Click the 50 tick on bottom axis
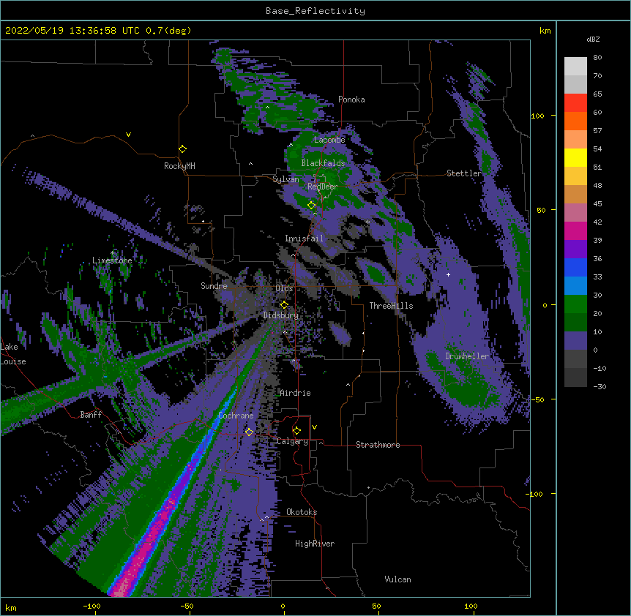Viewport: 631px width, 616px height. point(376,606)
